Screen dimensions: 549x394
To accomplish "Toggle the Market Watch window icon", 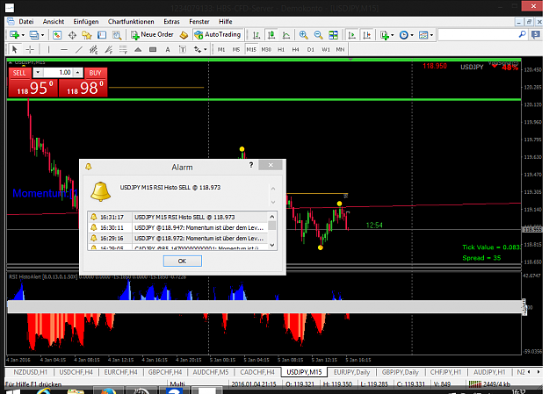I will tap(57, 35).
